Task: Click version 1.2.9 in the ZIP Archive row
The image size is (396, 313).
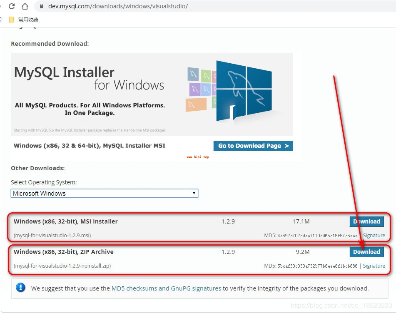Action: (228, 252)
